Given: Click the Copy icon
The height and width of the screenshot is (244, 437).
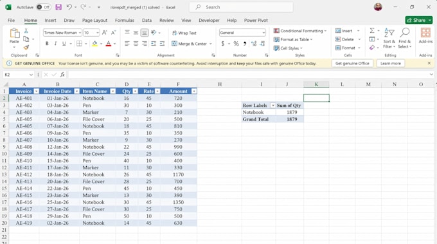Looking at the screenshot, I should (x=26, y=39).
